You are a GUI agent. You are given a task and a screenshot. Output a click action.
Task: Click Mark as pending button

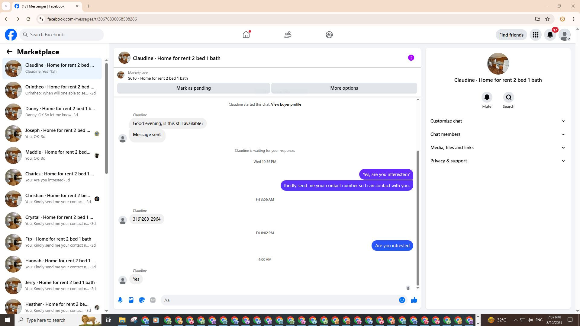tap(193, 88)
